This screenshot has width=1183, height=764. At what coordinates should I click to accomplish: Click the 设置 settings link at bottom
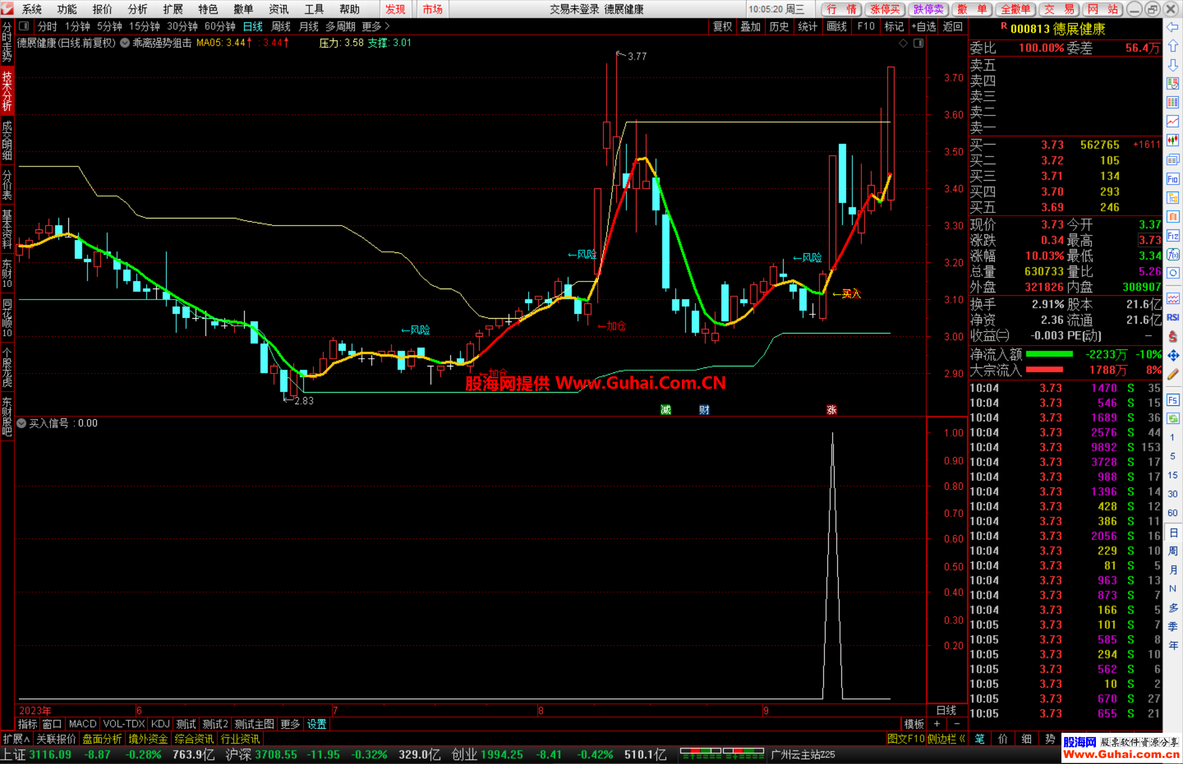(317, 724)
